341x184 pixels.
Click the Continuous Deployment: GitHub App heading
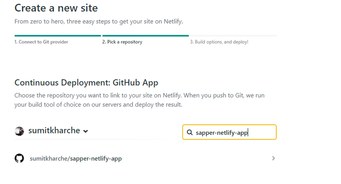[86, 83]
